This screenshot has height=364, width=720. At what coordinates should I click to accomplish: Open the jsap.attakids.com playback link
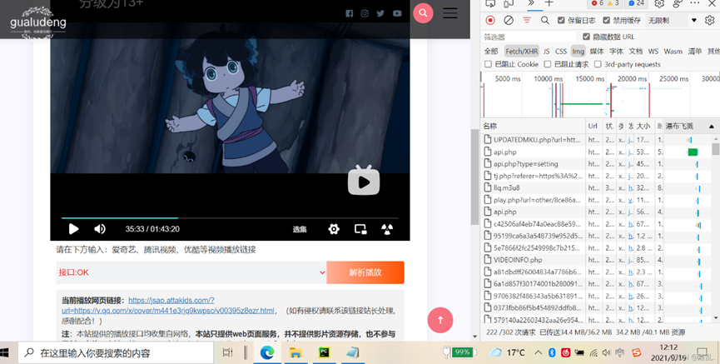(x=168, y=305)
